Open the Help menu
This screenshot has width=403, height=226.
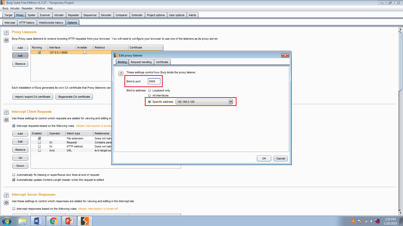(50, 8)
